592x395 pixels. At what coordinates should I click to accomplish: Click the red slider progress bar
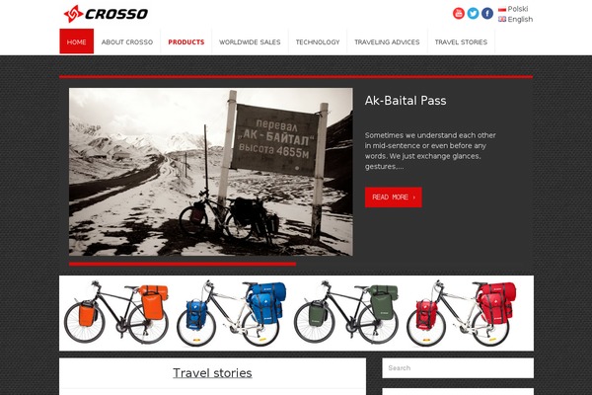point(183,265)
